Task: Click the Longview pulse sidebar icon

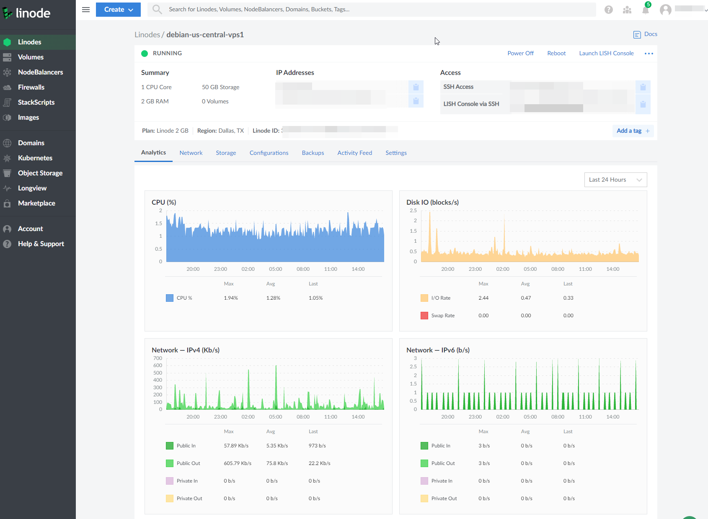Action: click(7, 188)
